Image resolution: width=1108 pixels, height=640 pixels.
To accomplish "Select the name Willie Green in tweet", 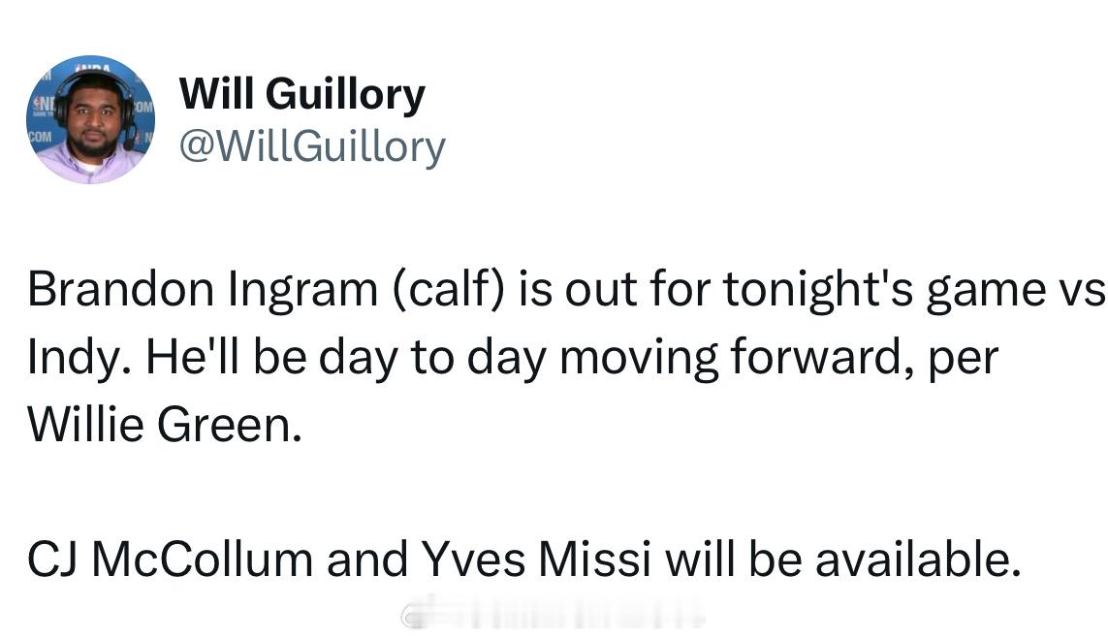I will pyautogui.click(x=164, y=425).
